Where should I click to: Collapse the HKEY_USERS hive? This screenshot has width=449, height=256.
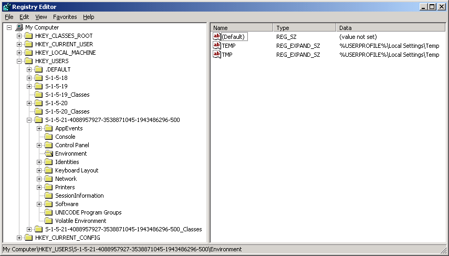point(19,61)
